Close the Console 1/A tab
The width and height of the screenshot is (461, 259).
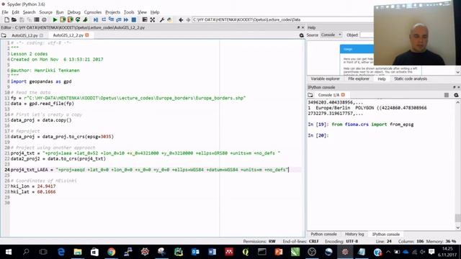[x=343, y=95]
